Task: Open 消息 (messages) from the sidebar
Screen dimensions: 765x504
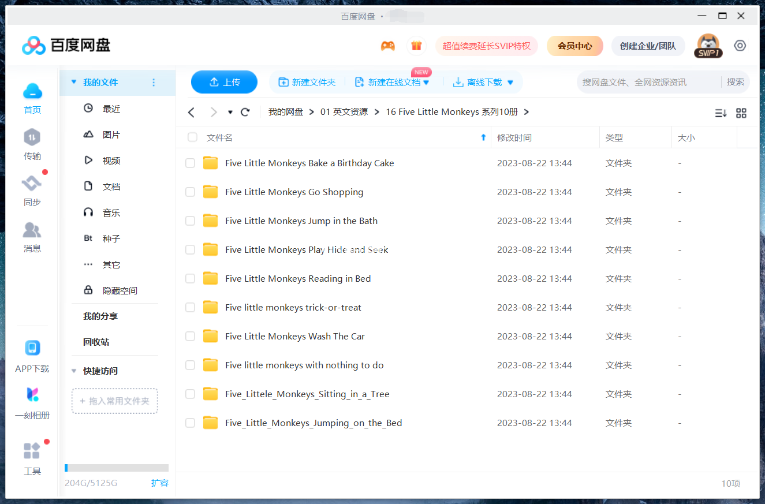Action: [32, 236]
